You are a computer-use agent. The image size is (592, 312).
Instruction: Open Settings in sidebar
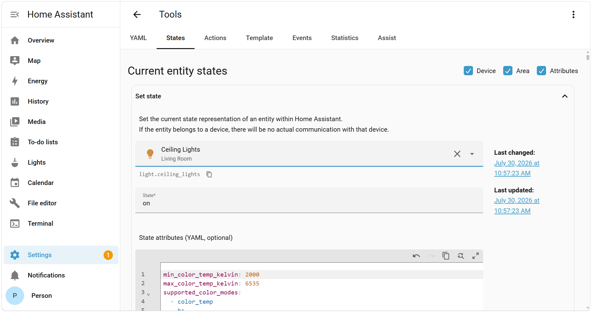(x=61, y=255)
